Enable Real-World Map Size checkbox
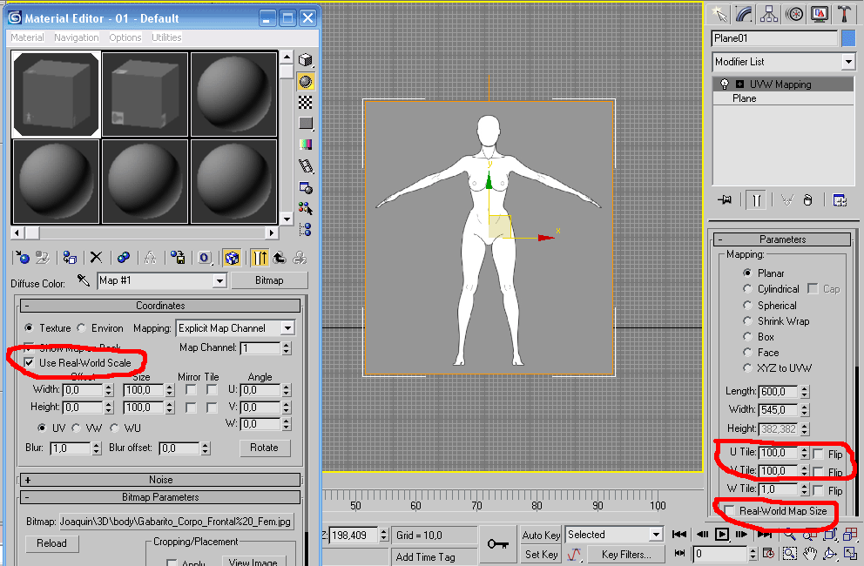 point(729,511)
